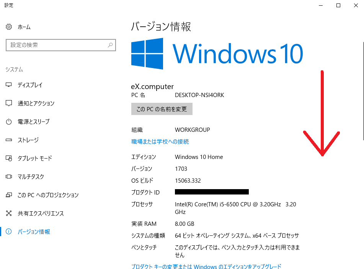The image size is (364, 269).
Task: Select the tablet mode icon in sidebar
Action: pyautogui.click(x=9, y=159)
